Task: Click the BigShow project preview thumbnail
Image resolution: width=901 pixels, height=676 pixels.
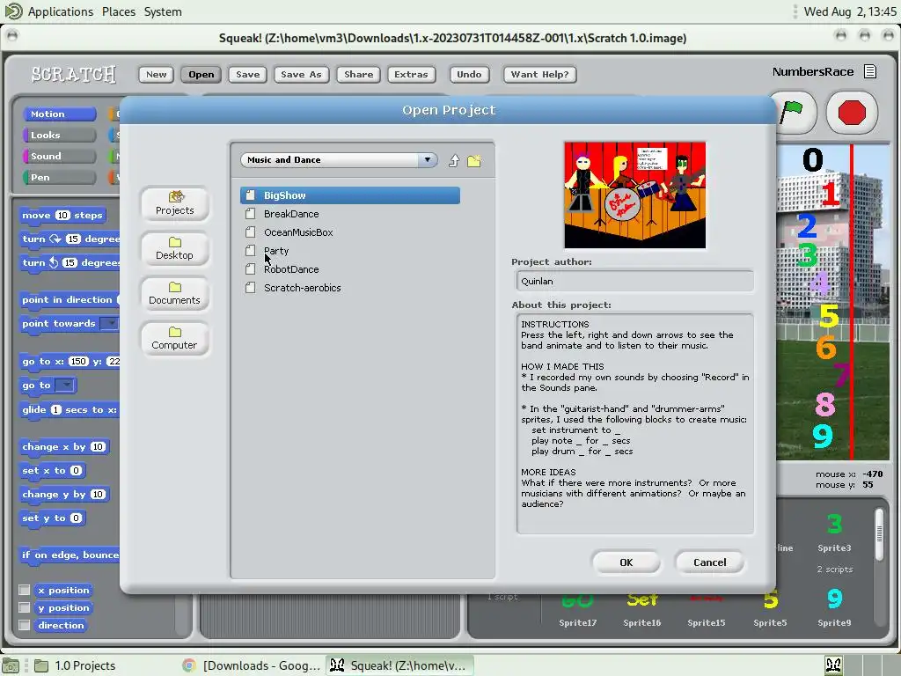Action: point(634,195)
